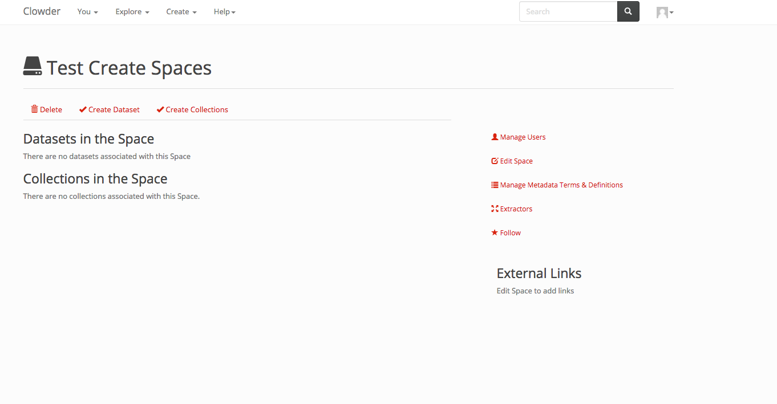Open the user avatar dropdown
The image size is (777, 404).
coord(665,12)
